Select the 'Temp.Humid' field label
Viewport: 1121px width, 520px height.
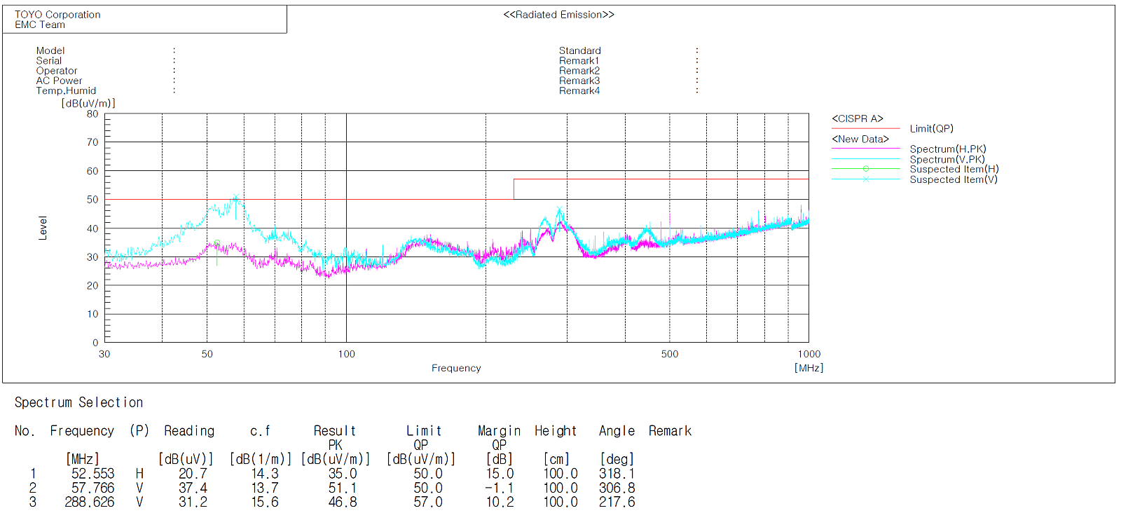66,90
